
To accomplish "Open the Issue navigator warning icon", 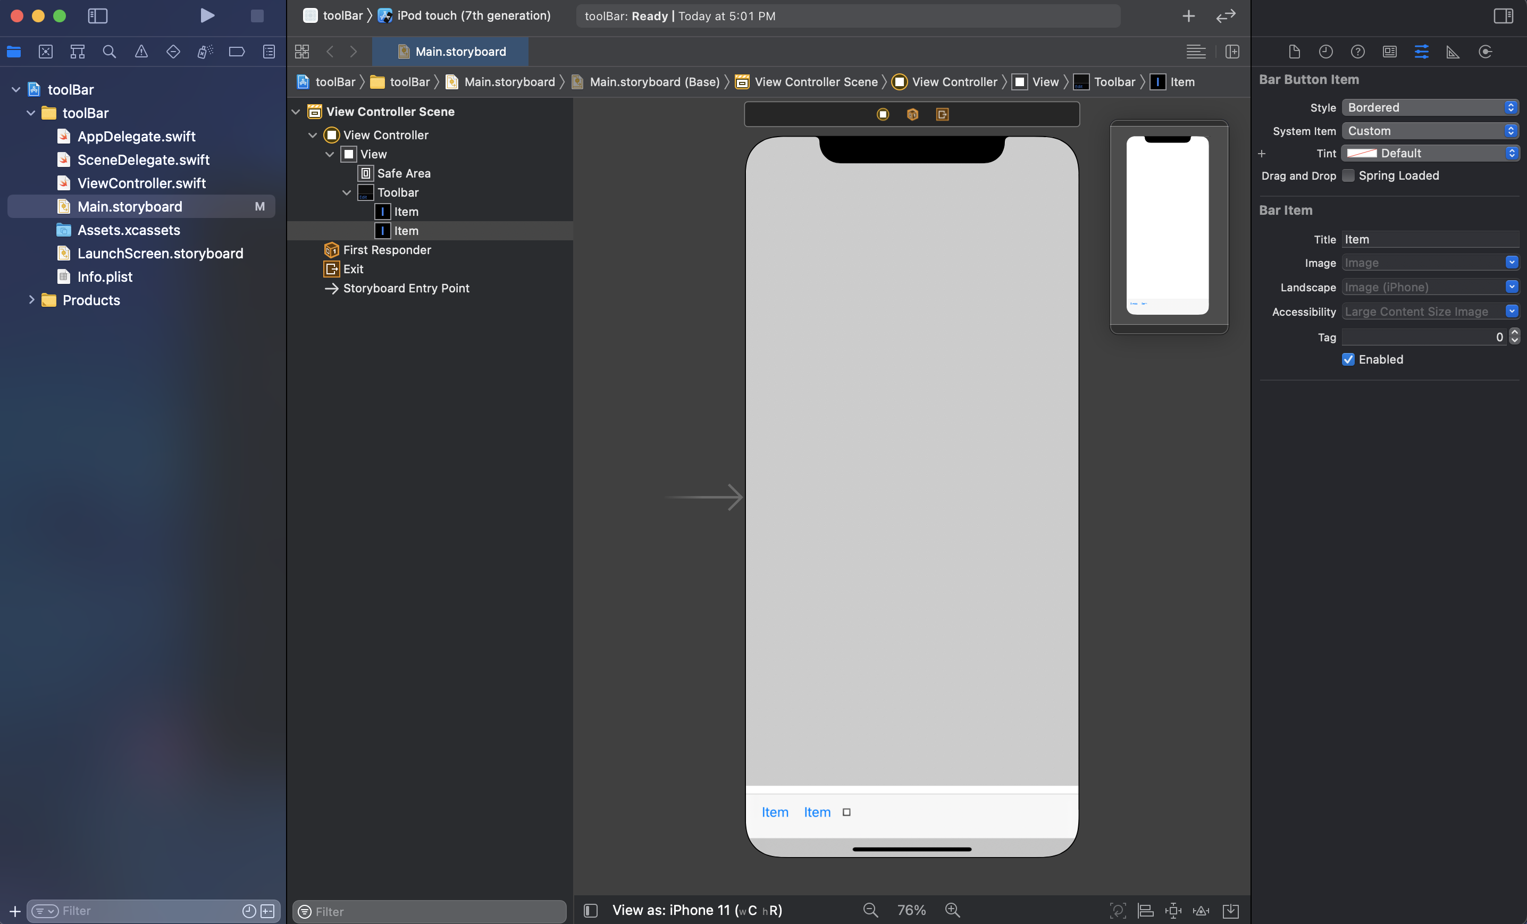I will tap(141, 52).
